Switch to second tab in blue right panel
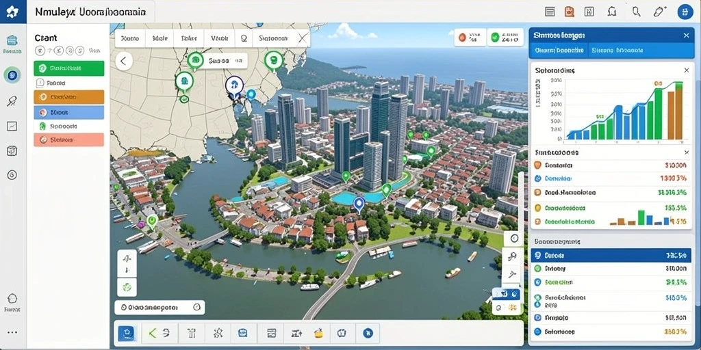This screenshot has height=350, width=701. [617, 51]
